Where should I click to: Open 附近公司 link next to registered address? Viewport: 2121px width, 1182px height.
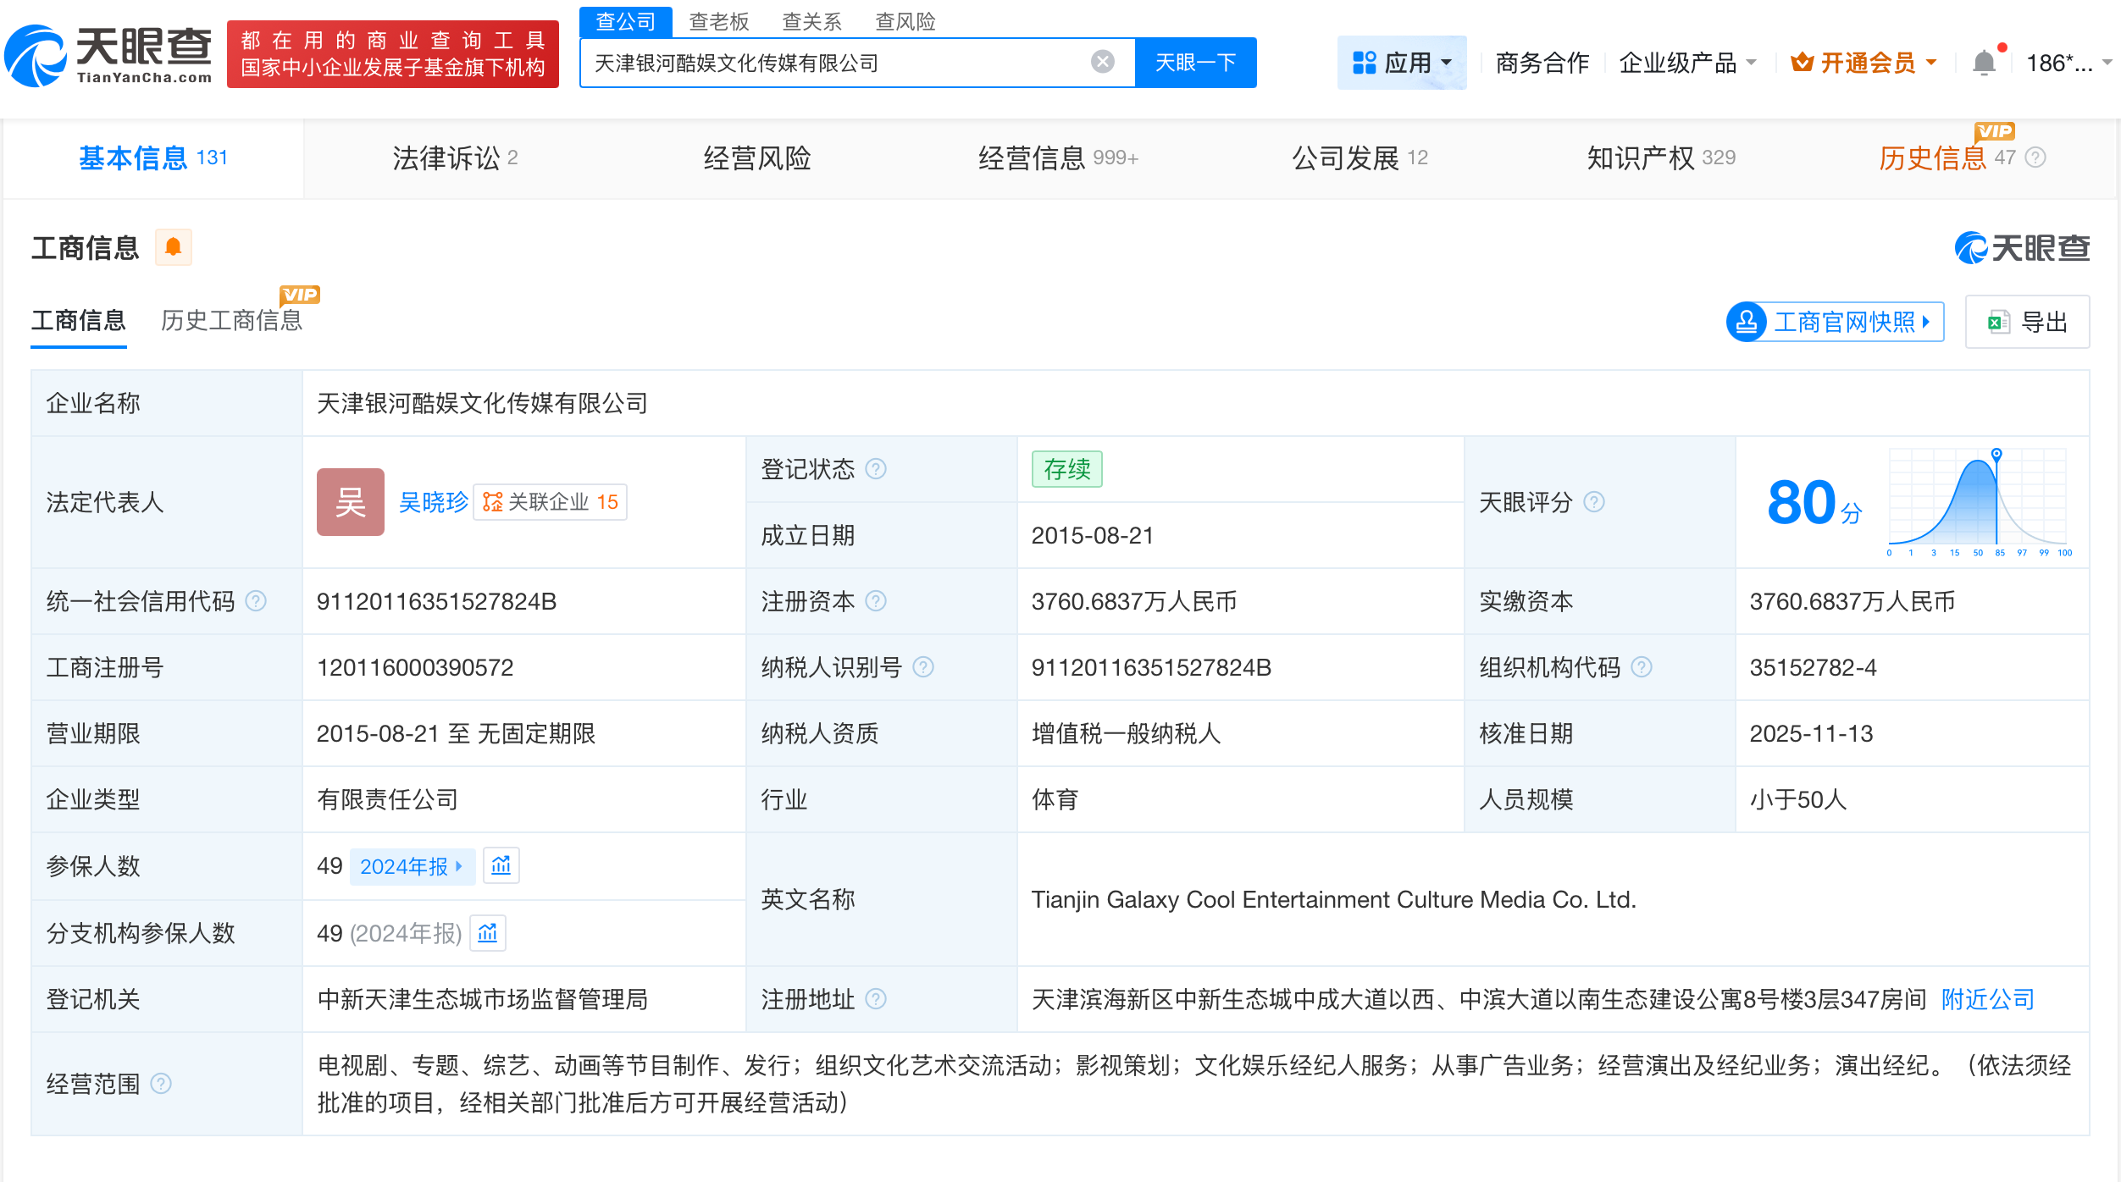pos(1985,999)
